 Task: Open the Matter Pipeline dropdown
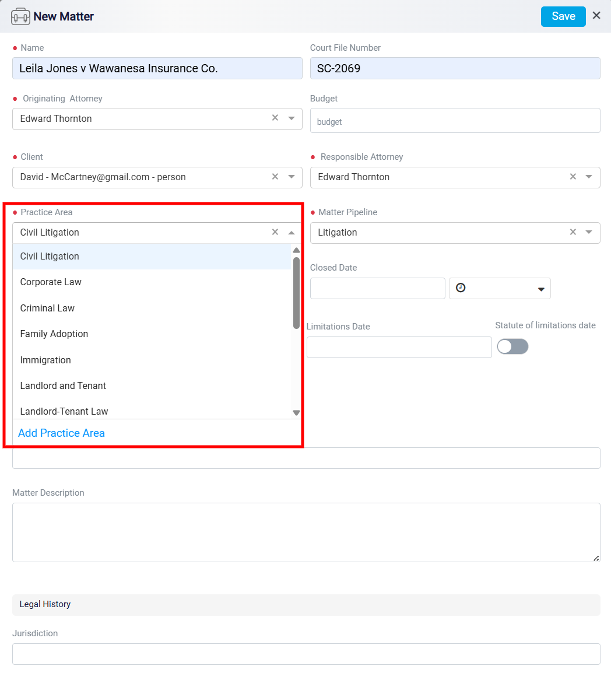pyautogui.click(x=589, y=232)
